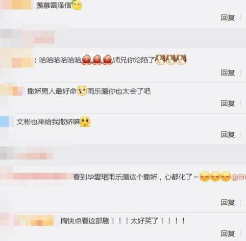This screenshot has width=246, height=241.
Task: Reply to the 羡慕雷泽信 comment
Action: point(228,17)
